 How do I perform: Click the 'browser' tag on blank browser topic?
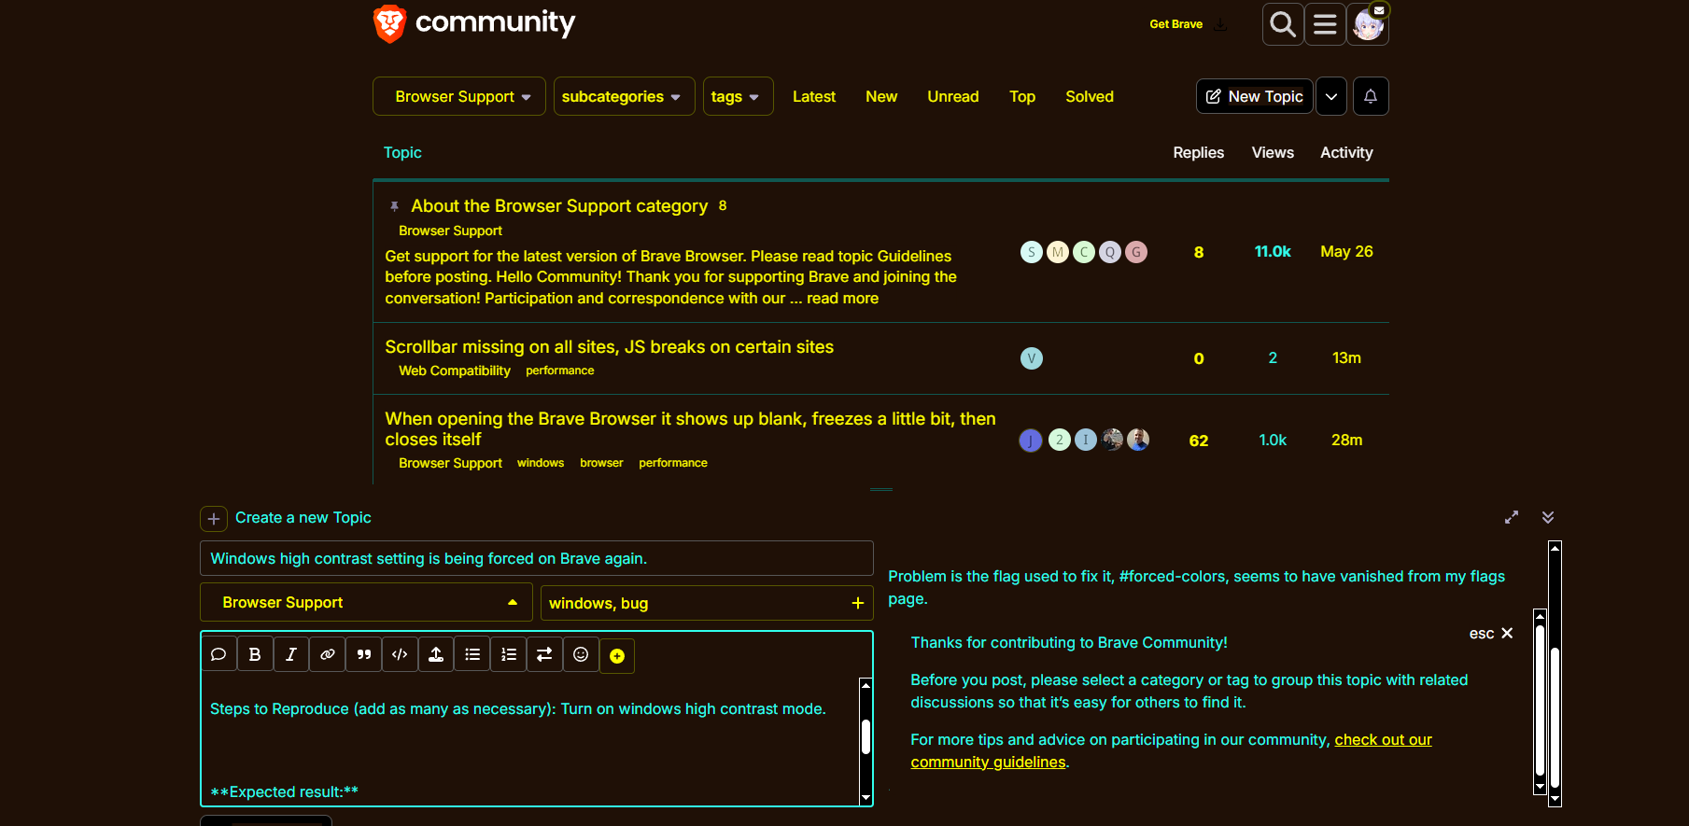coord(601,463)
